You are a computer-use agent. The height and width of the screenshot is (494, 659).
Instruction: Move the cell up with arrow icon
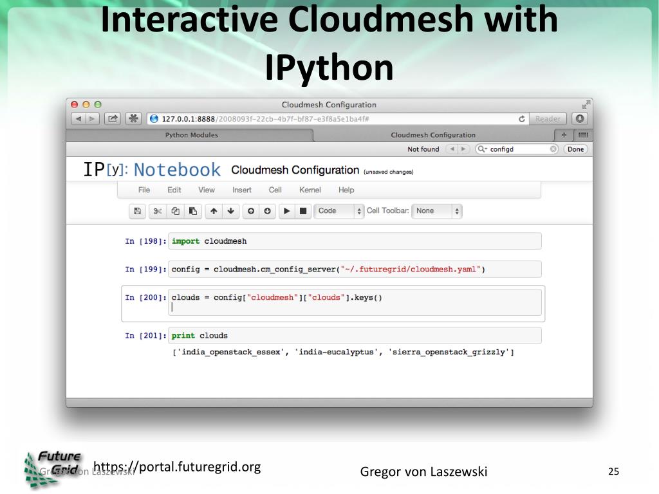214,211
